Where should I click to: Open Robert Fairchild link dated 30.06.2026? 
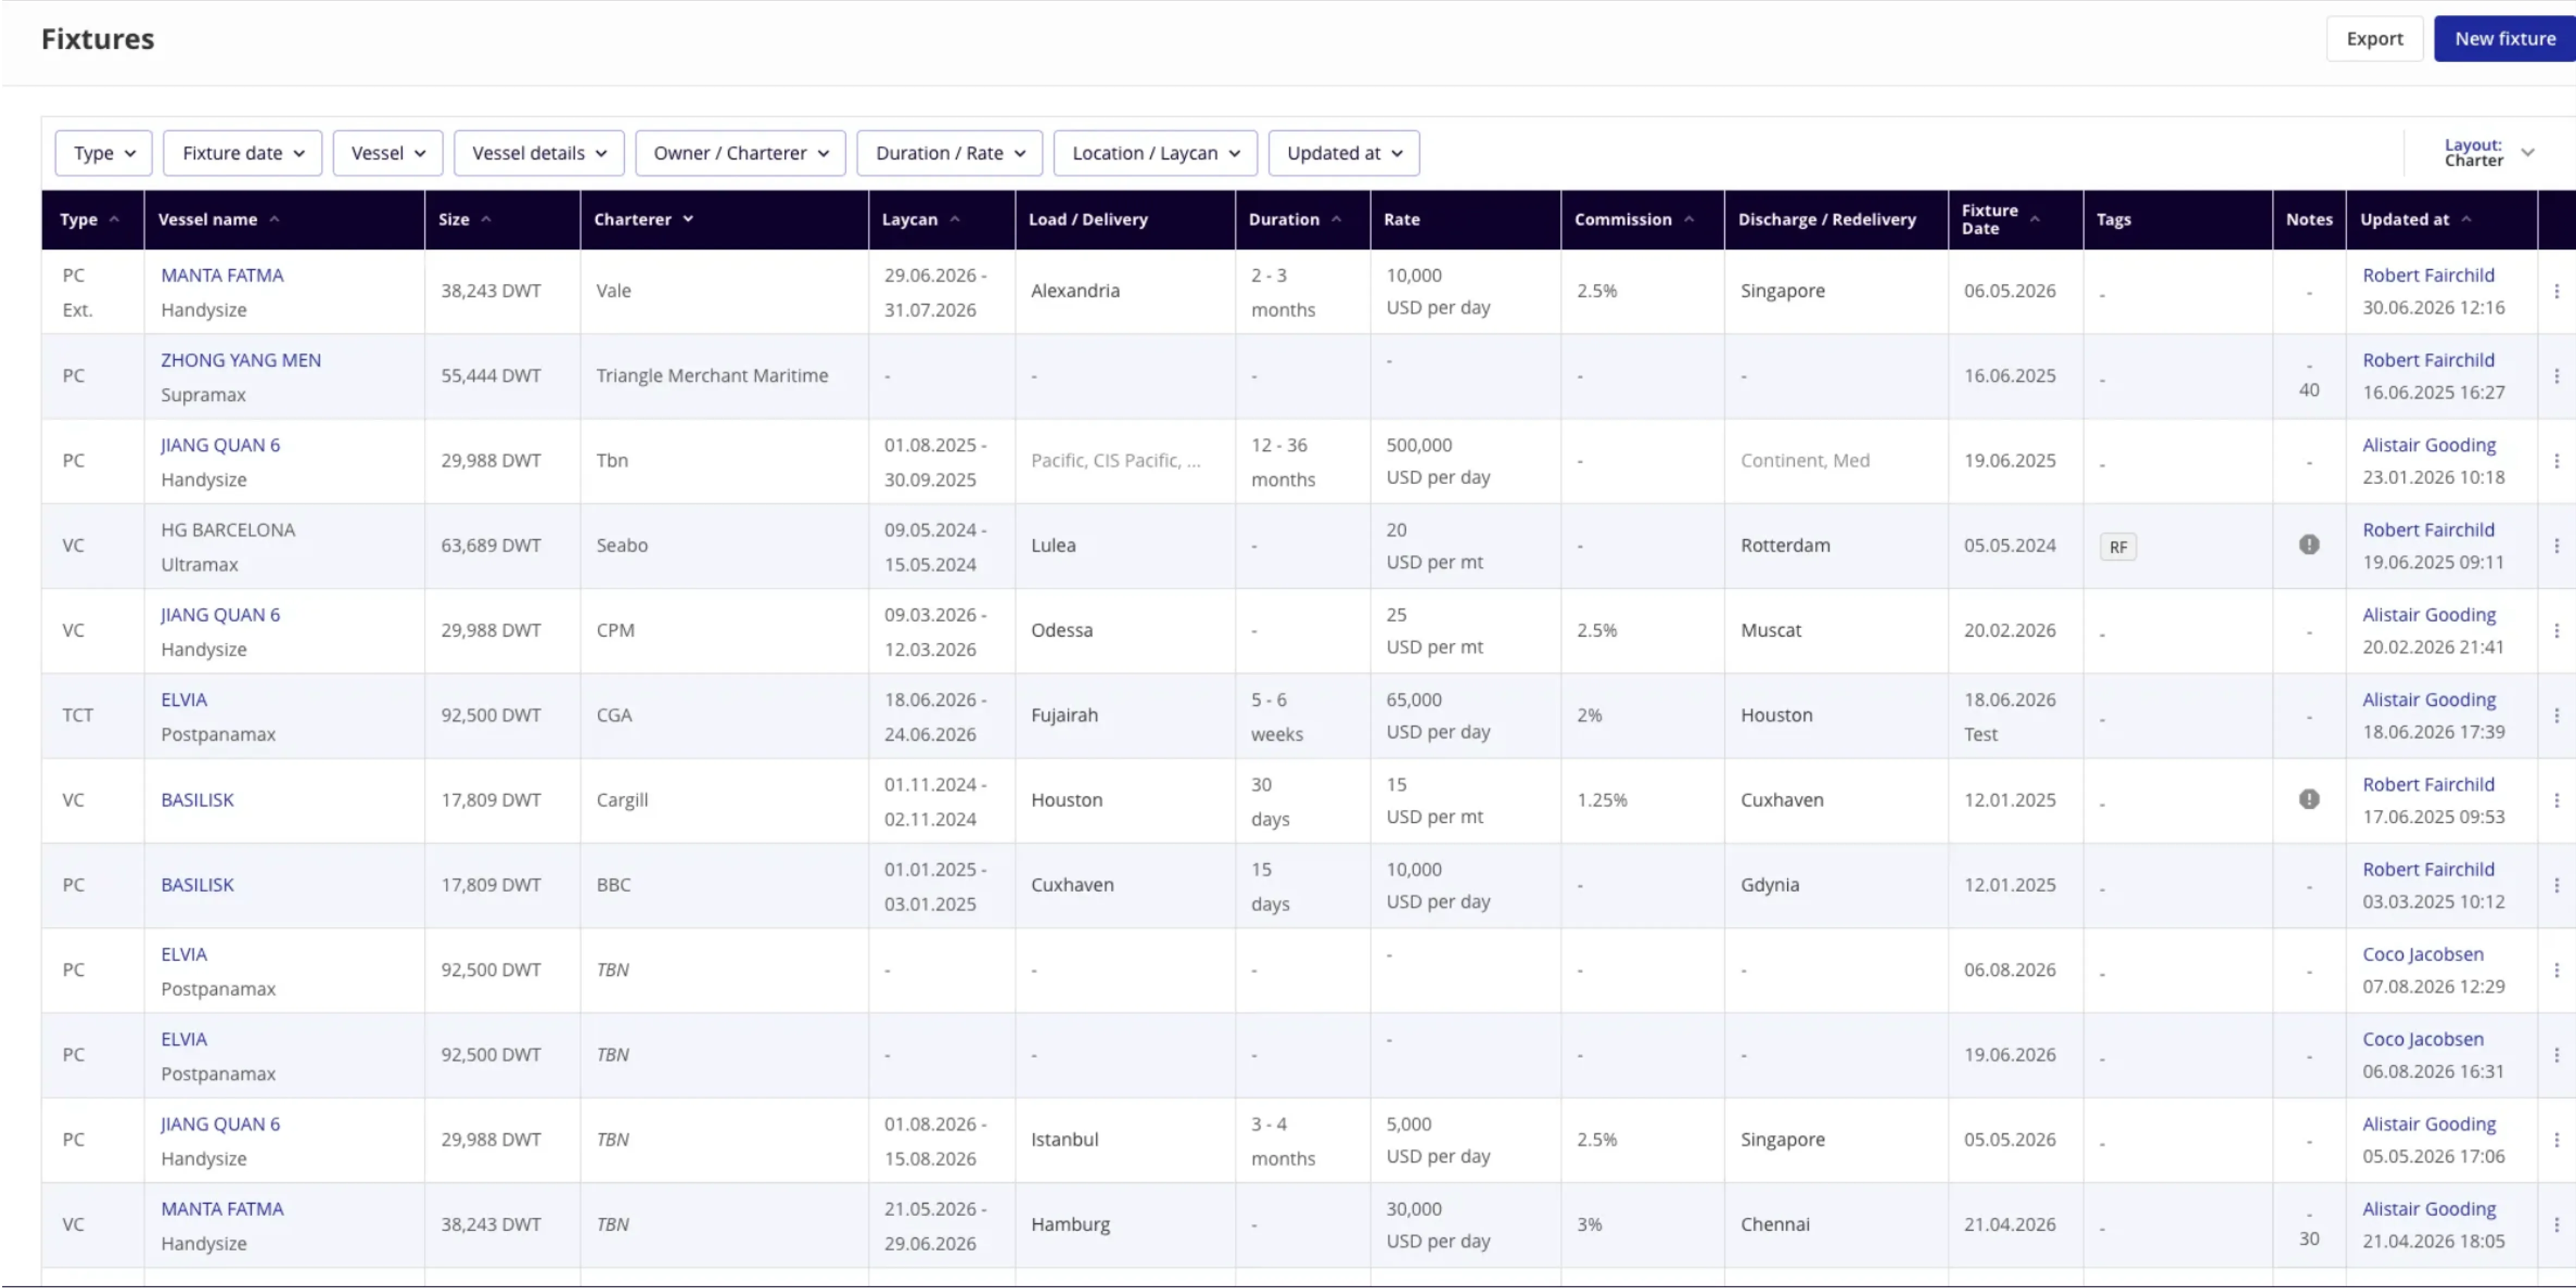point(2428,276)
